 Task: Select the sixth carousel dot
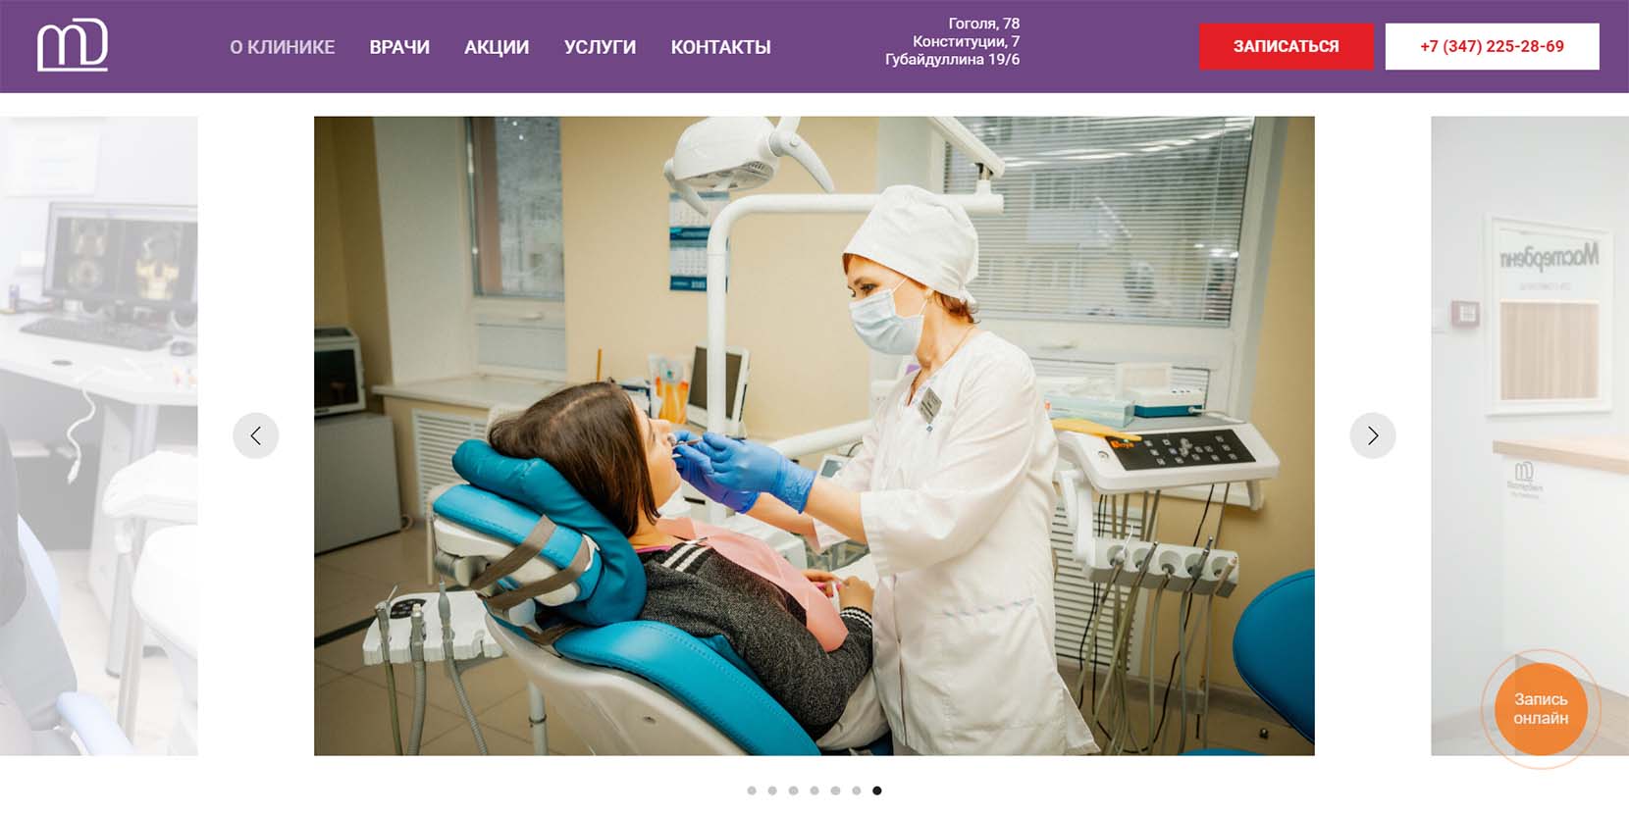857,790
